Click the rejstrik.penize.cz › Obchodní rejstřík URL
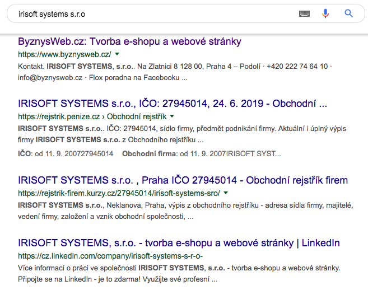The image size is (368, 290). (92, 116)
